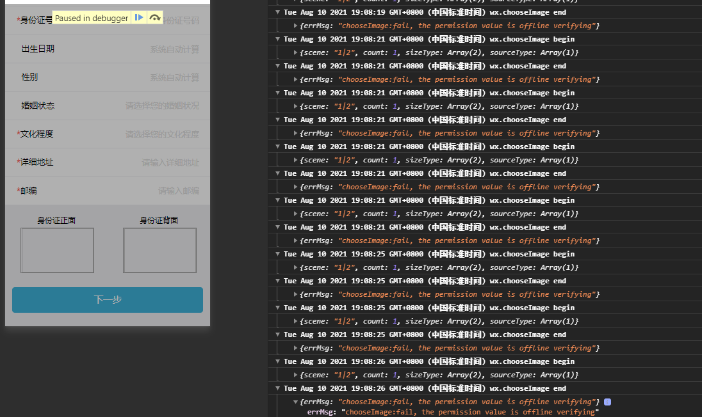
Task: Upload image in 身份证背面 box
Action: point(160,250)
